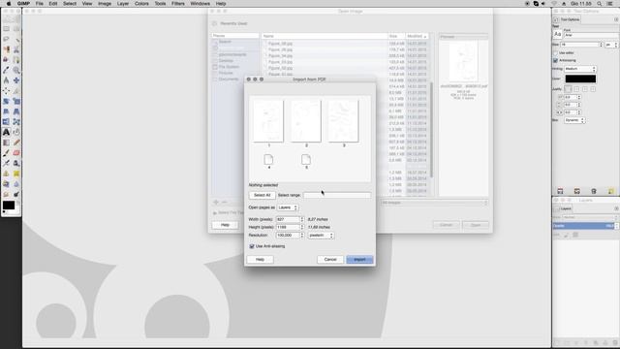Choose second Justify option

coord(576,89)
